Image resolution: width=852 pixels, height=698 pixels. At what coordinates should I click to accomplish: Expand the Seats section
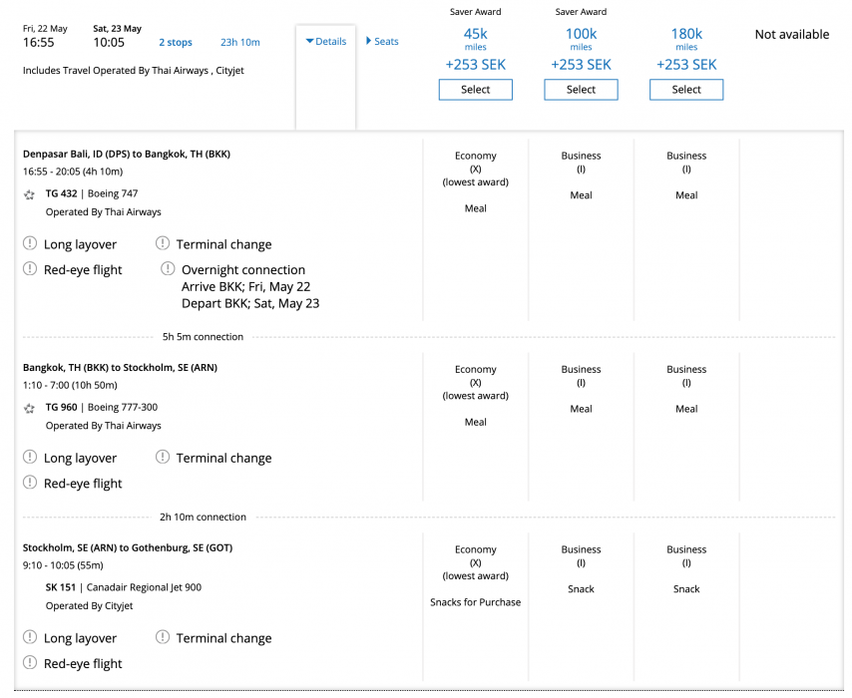pos(382,42)
